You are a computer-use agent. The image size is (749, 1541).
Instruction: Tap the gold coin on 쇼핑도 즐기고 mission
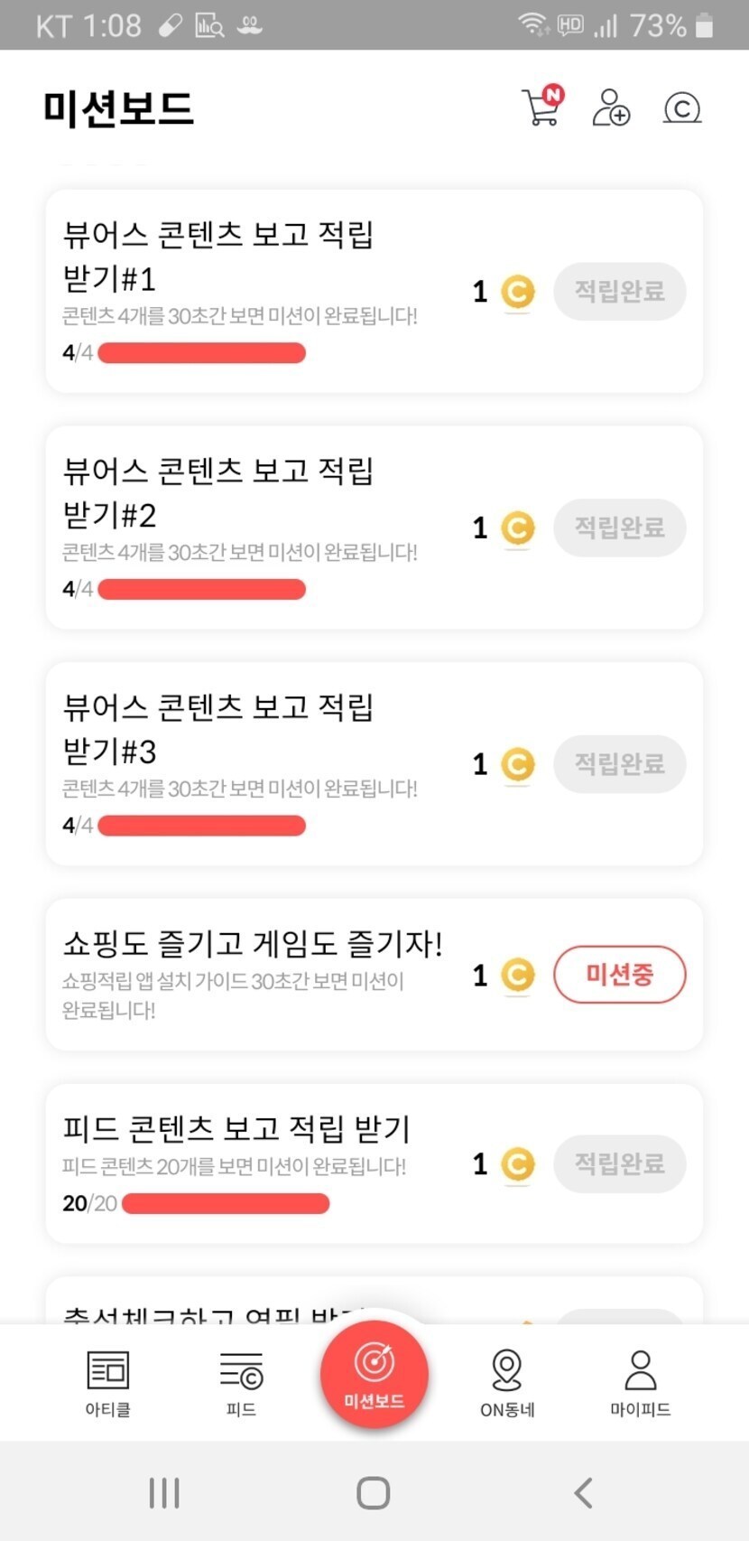tap(517, 976)
